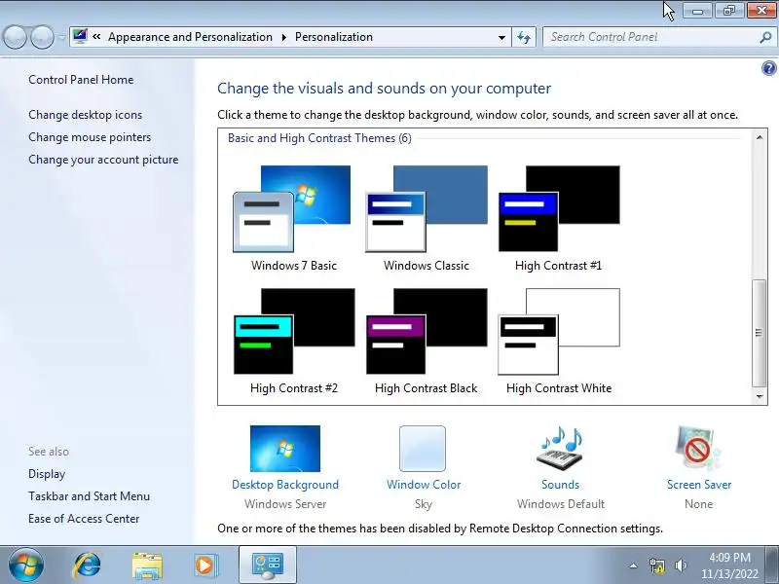This screenshot has width=779, height=584.
Task: Open the Screen Saver icon
Action: (x=698, y=449)
